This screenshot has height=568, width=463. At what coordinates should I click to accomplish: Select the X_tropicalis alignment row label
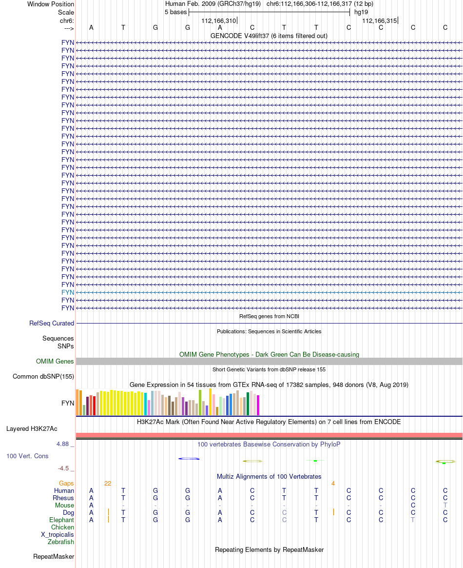57,534
